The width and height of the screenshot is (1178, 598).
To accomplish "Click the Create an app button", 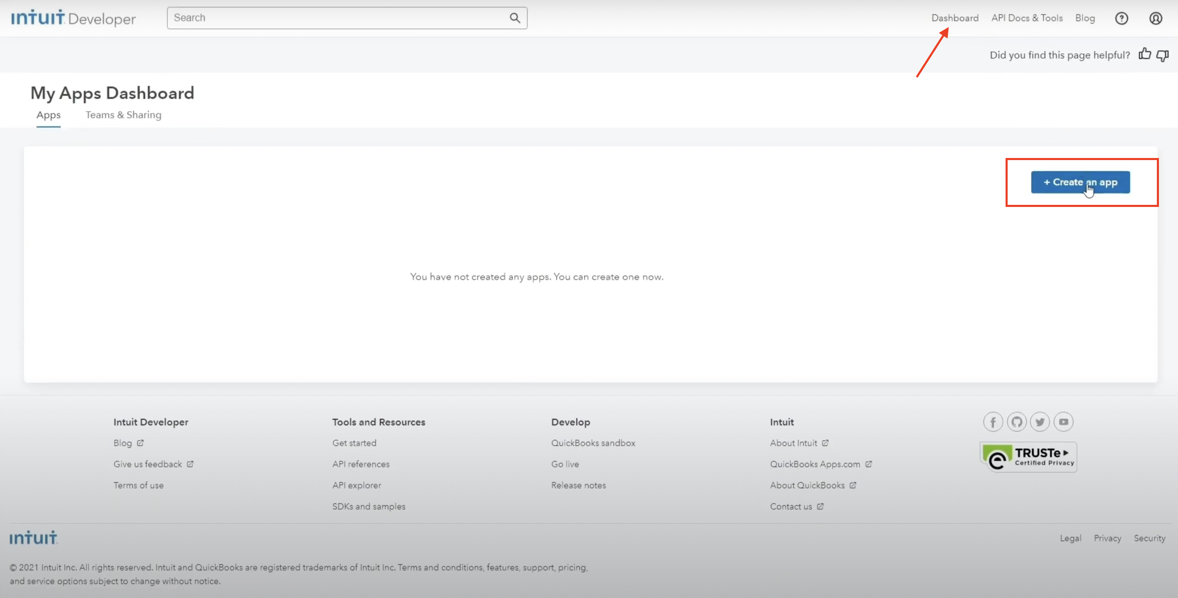I will (1080, 182).
